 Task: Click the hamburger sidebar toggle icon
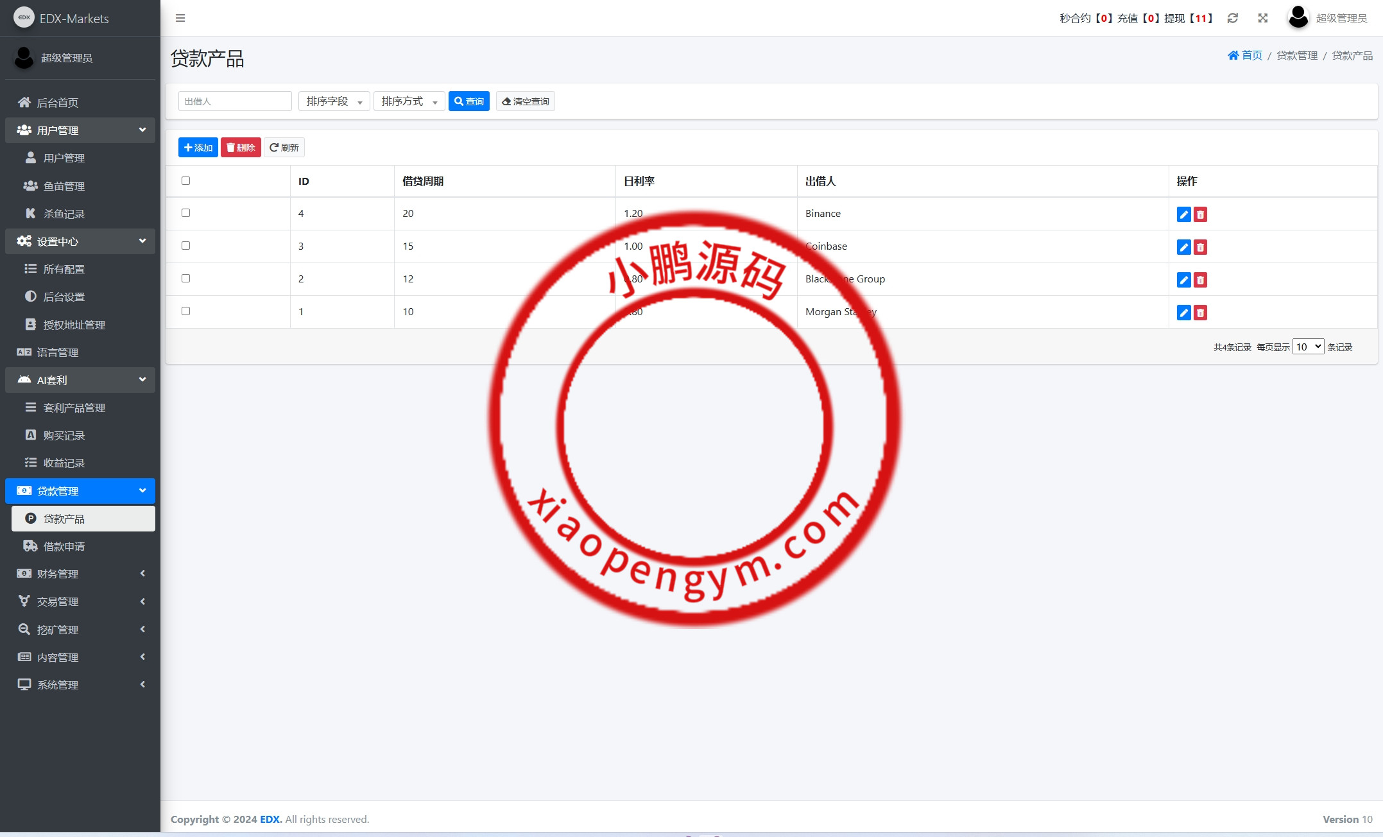pyautogui.click(x=180, y=18)
